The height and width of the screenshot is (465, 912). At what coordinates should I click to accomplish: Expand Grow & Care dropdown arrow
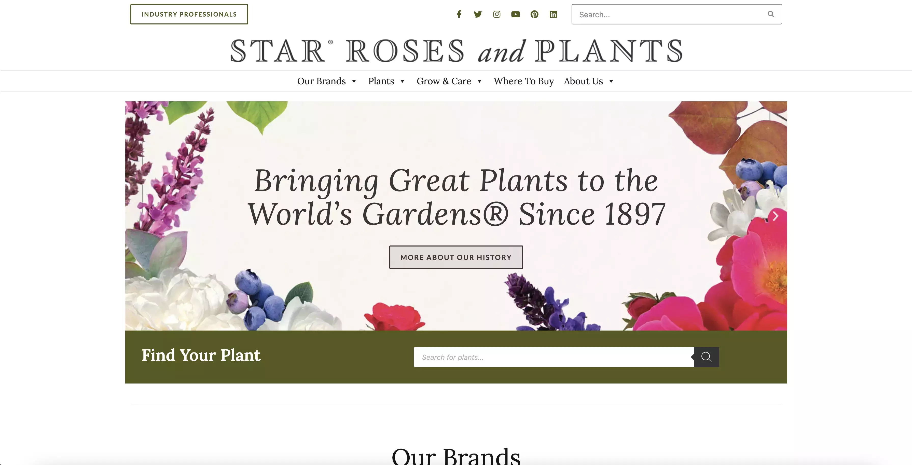pyautogui.click(x=479, y=81)
